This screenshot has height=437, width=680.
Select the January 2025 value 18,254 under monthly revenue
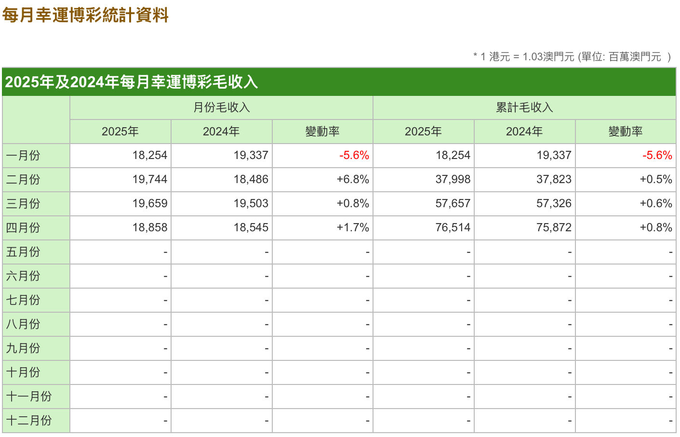(x=150, y=155)
